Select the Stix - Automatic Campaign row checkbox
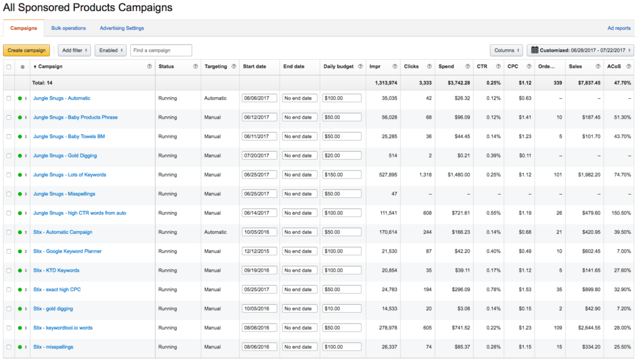 9,233
